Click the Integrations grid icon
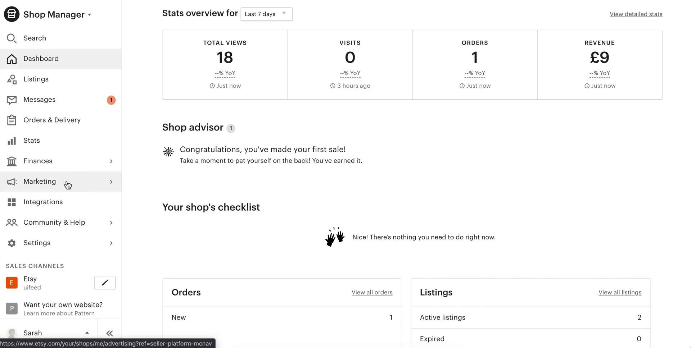 (x=12, y=202)
